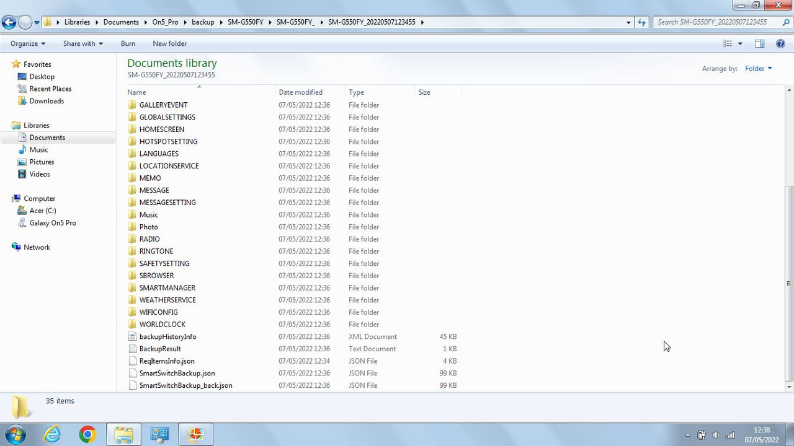The height and width of the screenshot is (446, 794).
Task: Select the Photo folder icon
Action: tap(132, 227)
